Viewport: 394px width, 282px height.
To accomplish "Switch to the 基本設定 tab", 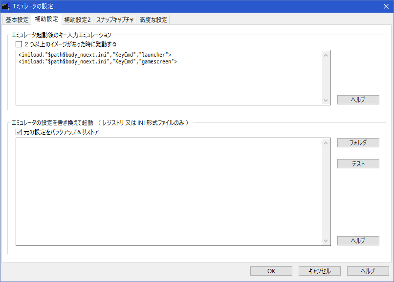I will pos(17,20).
